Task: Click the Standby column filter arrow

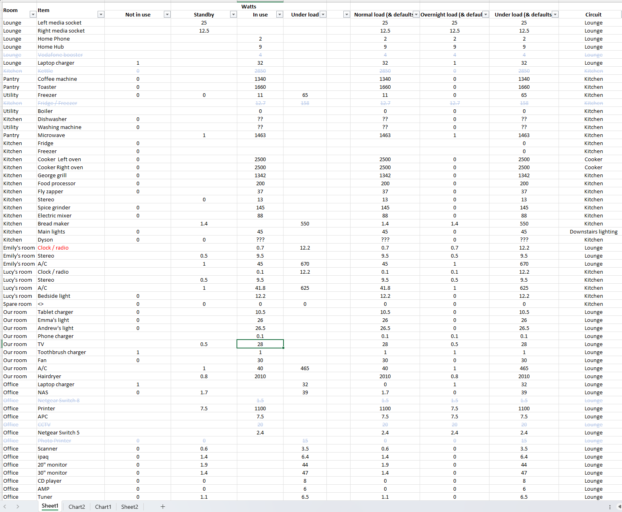Action: [x=233, y=14]
